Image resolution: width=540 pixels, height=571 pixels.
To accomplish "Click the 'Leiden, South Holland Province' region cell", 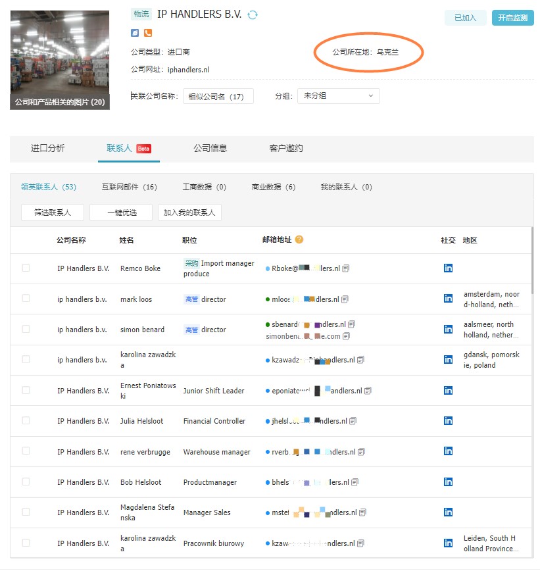I will point(491,543).
